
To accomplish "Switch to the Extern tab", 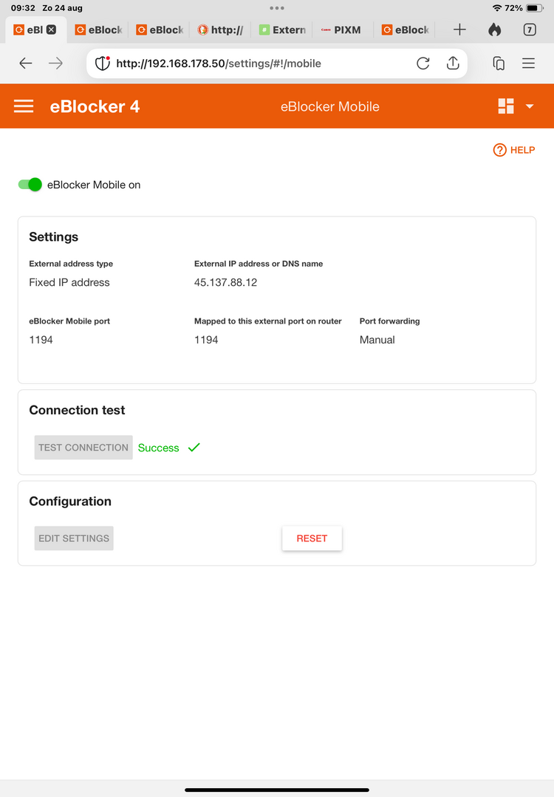I will click(x=282, y=30).
